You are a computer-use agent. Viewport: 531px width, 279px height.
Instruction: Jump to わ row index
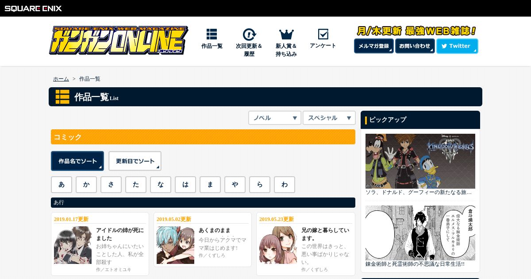point(285,185)
